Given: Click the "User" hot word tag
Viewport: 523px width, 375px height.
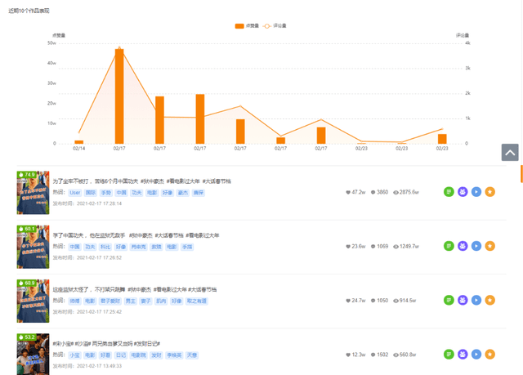Looking at the screenshot, I should (74, 193).
